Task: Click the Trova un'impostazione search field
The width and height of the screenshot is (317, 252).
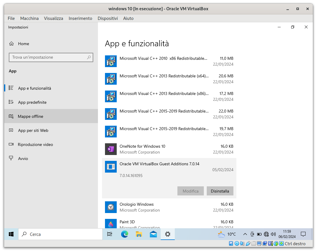Action: pos(51,57)
